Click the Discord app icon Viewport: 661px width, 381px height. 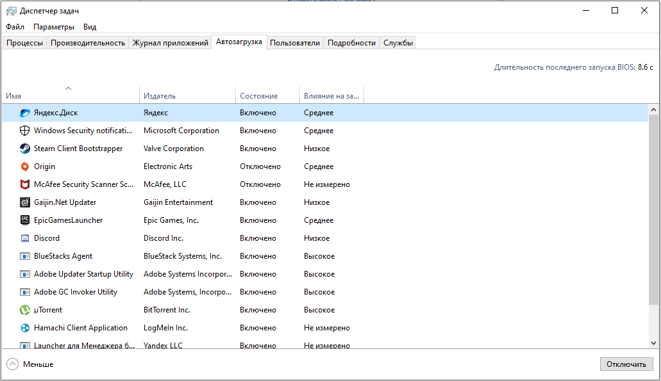click(25, 238)
